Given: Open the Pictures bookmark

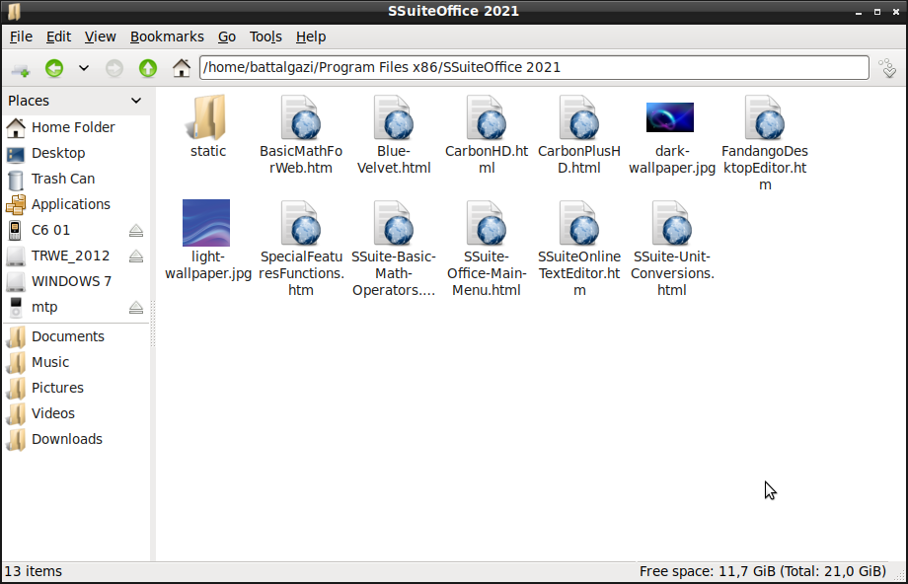Looking at the screenshot, I should point(75,388).
